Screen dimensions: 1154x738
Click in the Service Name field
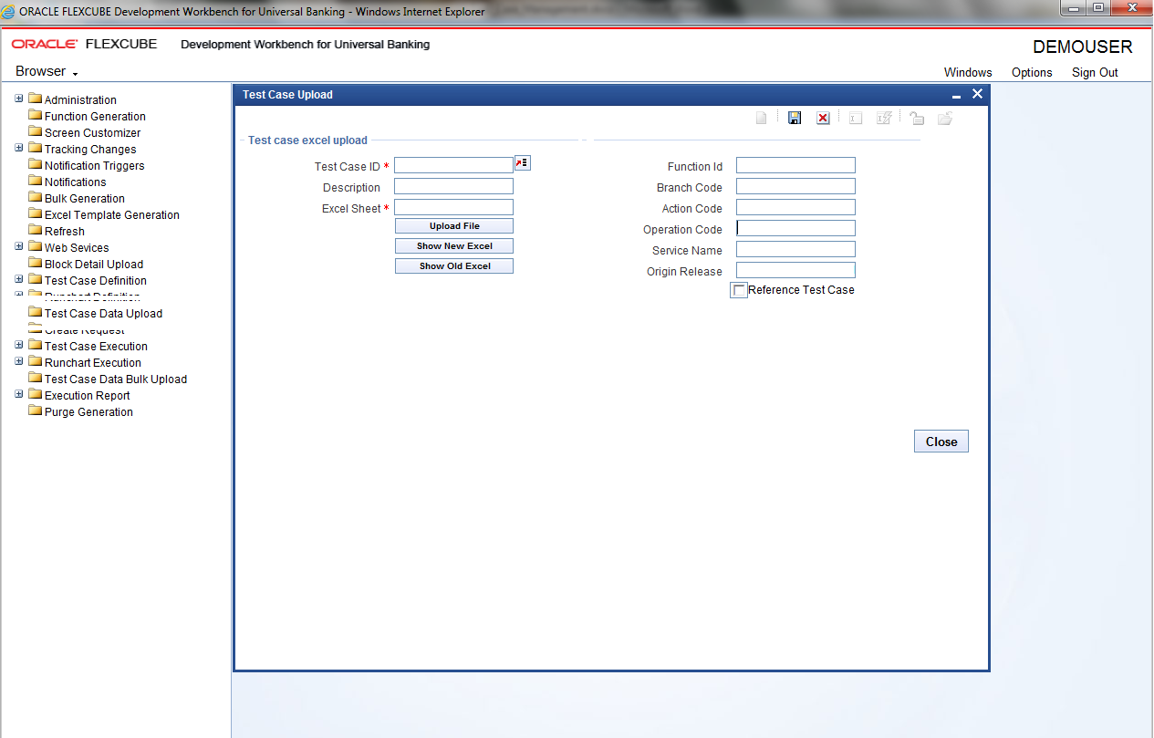click(795, 249)
